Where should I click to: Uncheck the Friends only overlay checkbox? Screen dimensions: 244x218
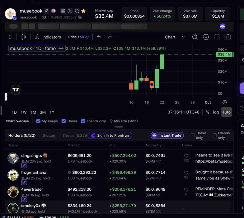[x=83, y=121]
